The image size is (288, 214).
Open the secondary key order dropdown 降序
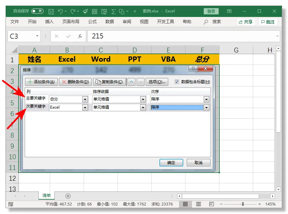[x=206, y=108]
